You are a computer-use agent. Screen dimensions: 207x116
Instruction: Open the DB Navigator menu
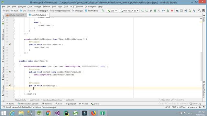pos(91,6)
